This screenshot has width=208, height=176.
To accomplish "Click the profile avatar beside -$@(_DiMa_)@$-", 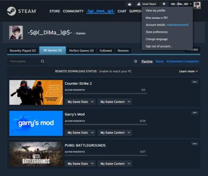I will tap(16, 32).
